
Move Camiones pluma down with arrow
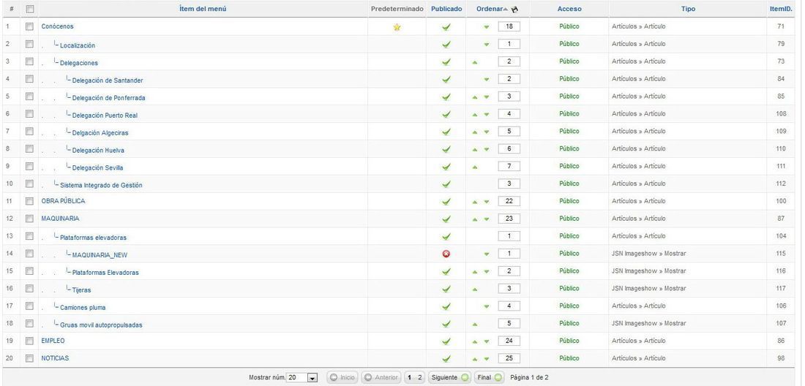(x=486, y=306)
